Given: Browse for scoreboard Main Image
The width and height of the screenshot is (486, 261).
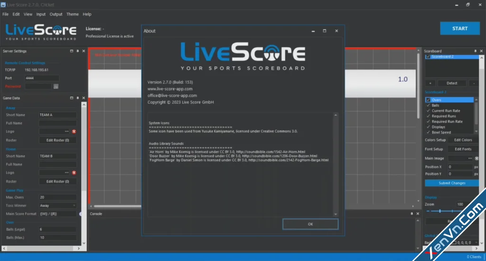Looking at the screenshot, I should (x=470, y=158).
